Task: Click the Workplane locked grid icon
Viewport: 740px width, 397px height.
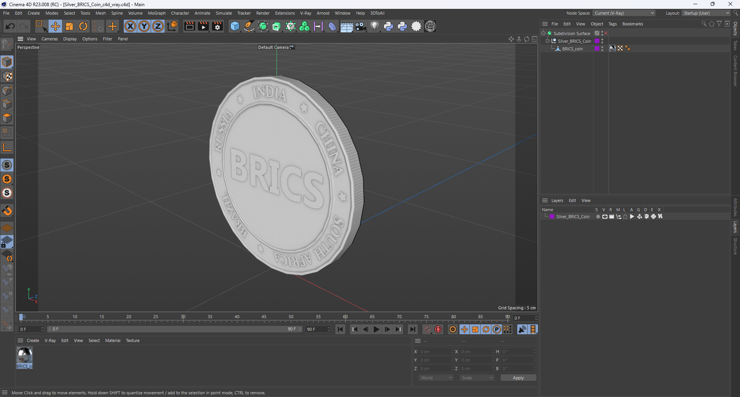Action: 7,242
